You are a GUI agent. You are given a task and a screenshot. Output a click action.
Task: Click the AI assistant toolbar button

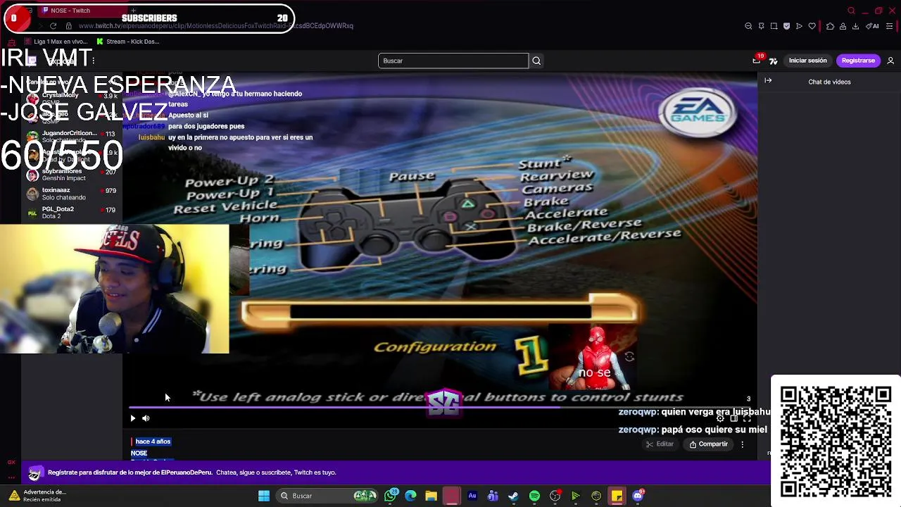pyautogui.click(x=872, y=26)
